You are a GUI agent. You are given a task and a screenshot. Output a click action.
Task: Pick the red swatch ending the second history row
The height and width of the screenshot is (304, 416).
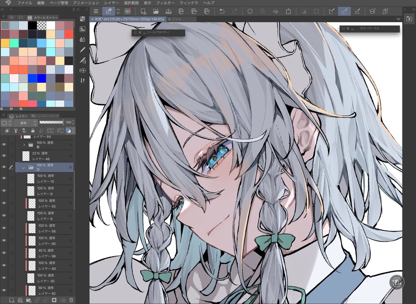tap(69, 34)
